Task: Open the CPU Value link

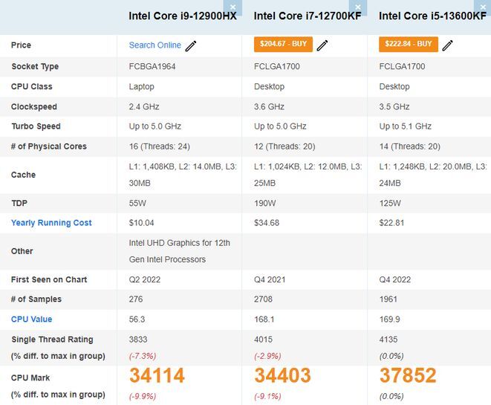Action: (x=31, y=320)
